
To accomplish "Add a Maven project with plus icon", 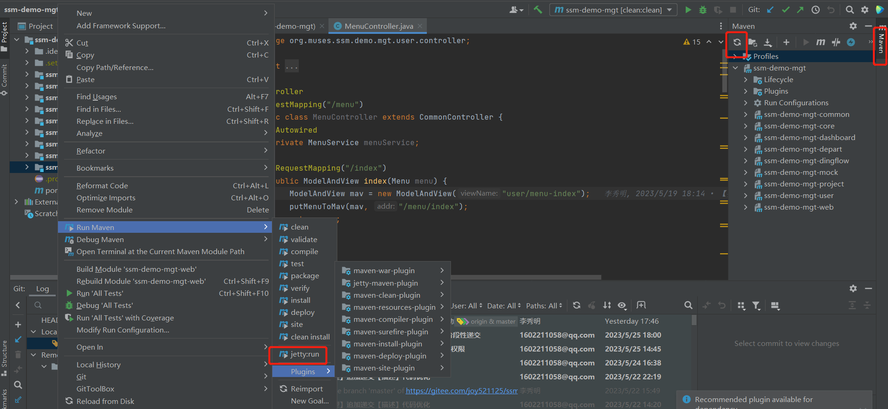I will point(786,42).
